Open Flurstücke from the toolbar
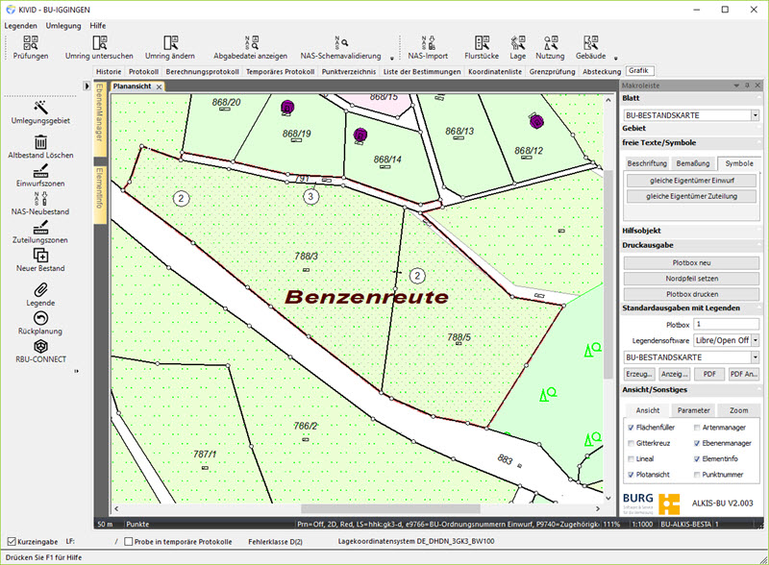The image size is (769, 565). 484,43
